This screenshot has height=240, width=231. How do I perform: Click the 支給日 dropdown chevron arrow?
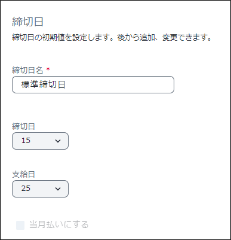[x=58, y=189]
